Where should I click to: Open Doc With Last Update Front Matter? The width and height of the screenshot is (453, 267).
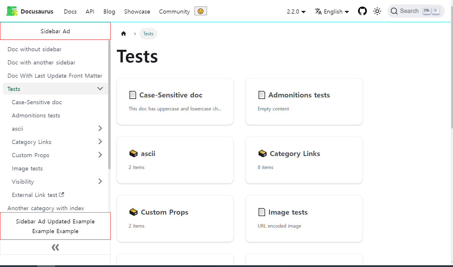[55, 76]
